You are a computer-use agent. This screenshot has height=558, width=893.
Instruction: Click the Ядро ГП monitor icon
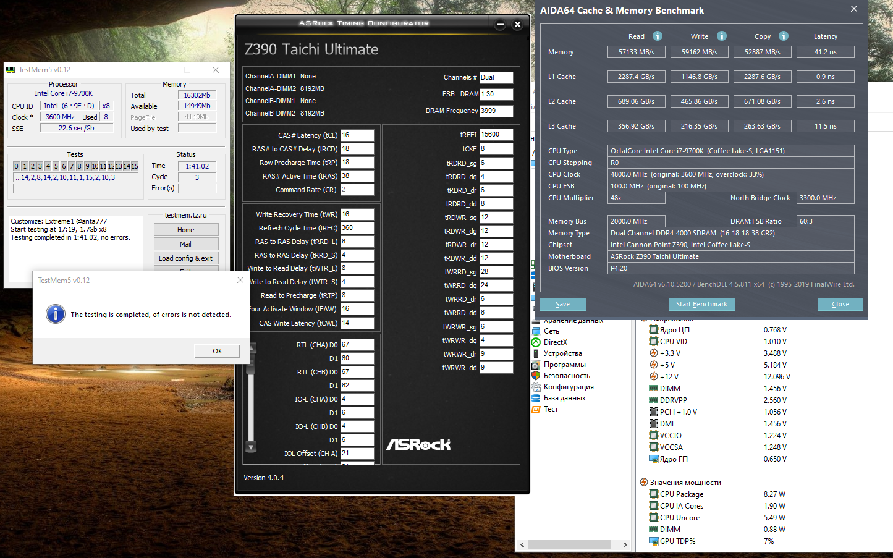pos(653,459)
